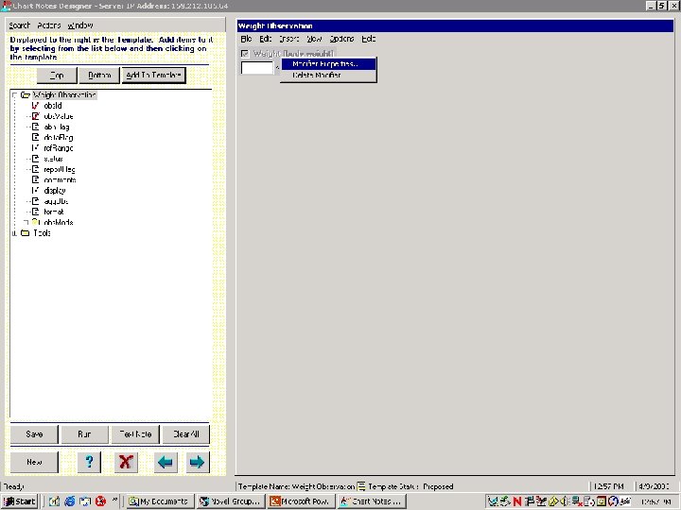This screenshot has height=510, width=681.
Task: Click the Text Note button
Action: (x=135, y=434)
